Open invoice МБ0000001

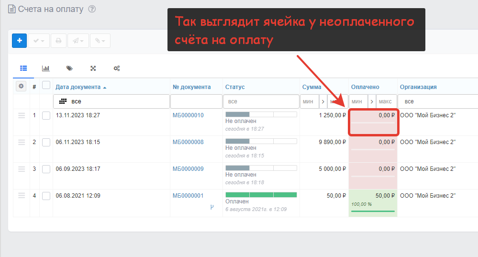[x=188, y=196]
